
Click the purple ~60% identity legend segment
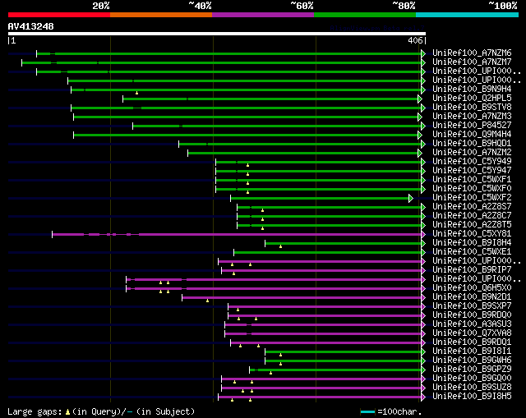tap(263, 15)
